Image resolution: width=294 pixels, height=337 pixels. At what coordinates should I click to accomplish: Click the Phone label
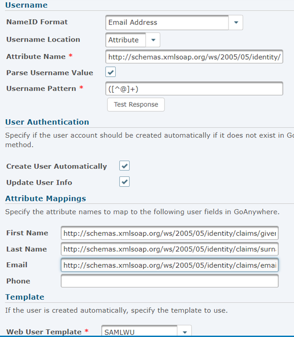click(x=18, y=281)
